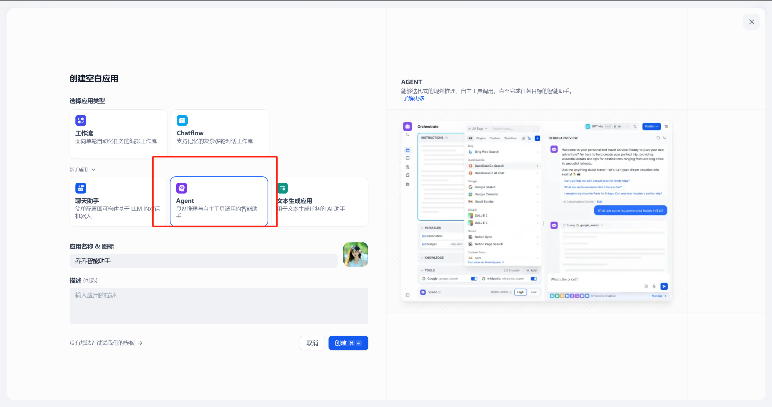
Task: Close the create app dialog
Action: [751, 22]
